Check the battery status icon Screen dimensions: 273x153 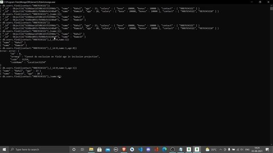(233, 149)
